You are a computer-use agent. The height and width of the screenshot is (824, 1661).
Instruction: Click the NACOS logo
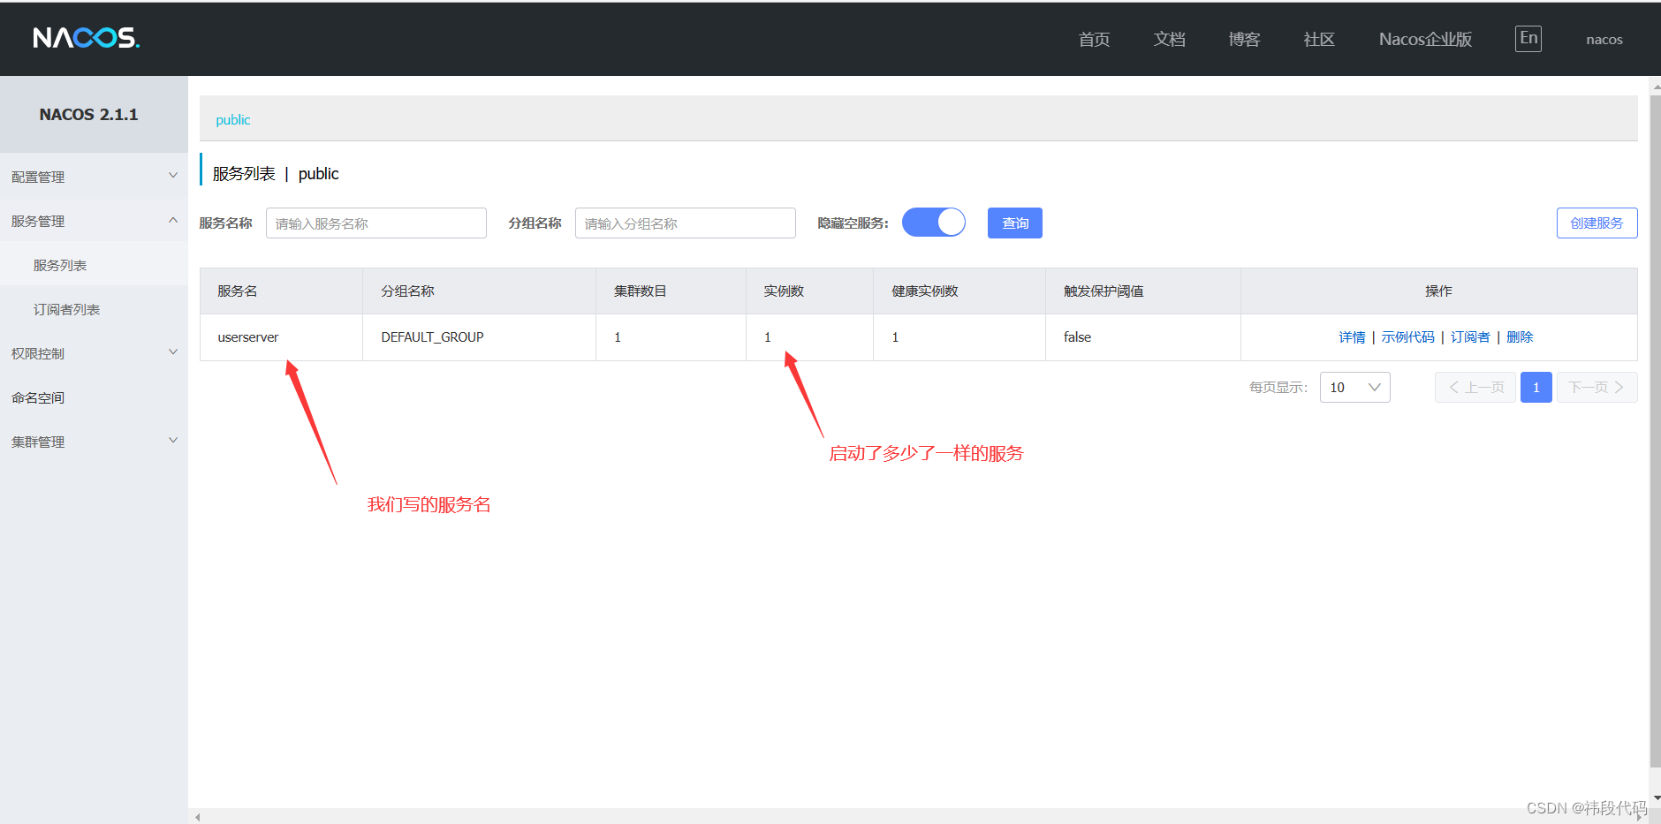(x=87, y=38)
